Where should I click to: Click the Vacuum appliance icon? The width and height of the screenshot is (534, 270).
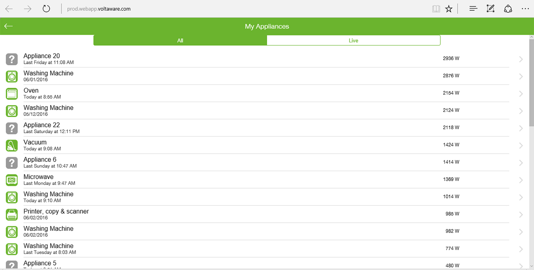[x=12, y=145]
